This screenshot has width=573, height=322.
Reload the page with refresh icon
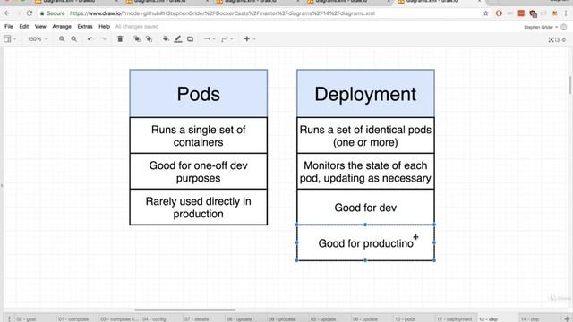pos(30,13)
